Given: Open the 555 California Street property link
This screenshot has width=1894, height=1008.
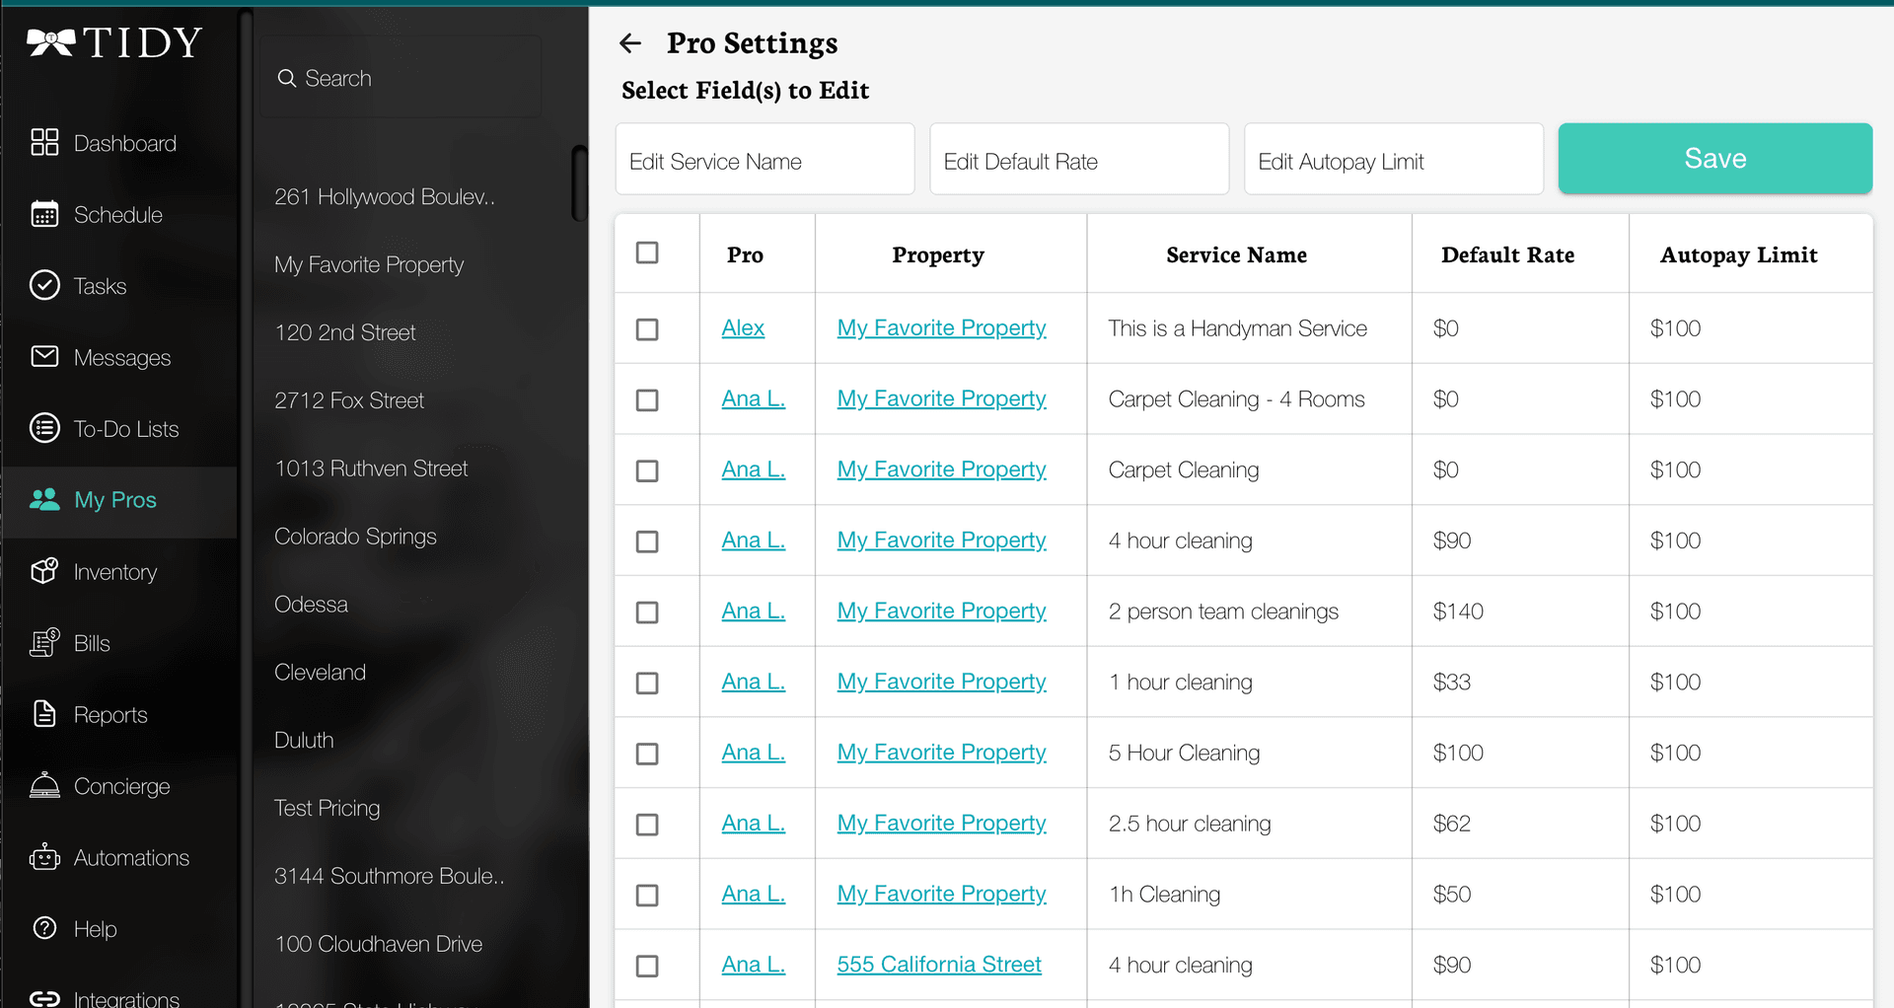Looking at the screenshot, I should point(938,965).
